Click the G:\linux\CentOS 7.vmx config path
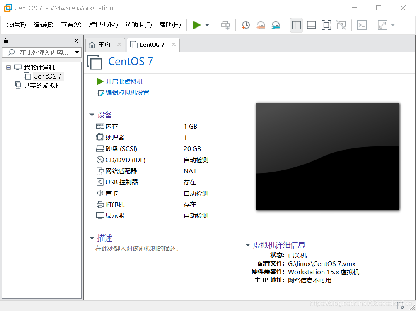The height and width of the screenshot is (311, 416). pos(322,264)
